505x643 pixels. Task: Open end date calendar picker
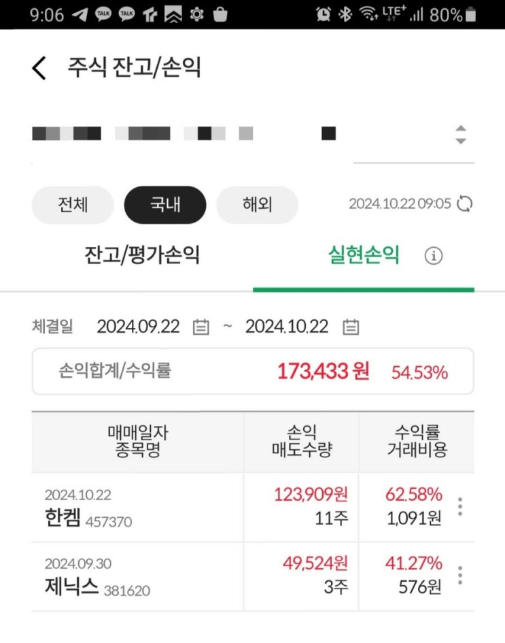(351, 327)
